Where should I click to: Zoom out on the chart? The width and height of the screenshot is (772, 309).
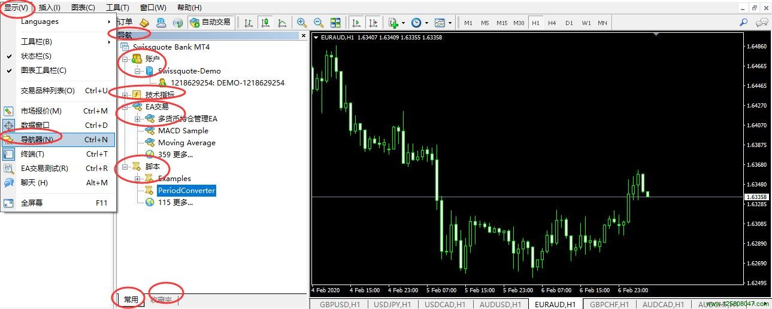coord(319,23)
